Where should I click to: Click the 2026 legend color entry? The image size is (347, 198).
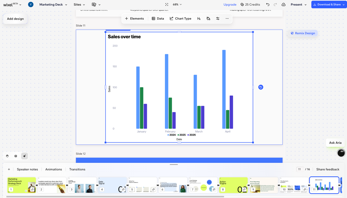pos(191,135)
